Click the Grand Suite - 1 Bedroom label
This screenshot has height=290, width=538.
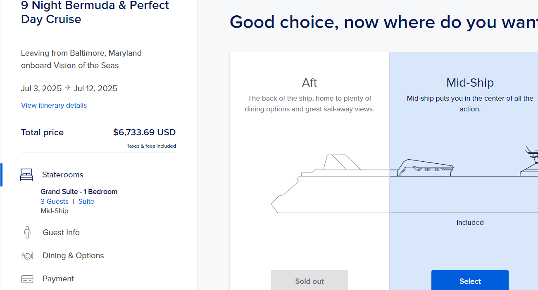pos(79,191)
